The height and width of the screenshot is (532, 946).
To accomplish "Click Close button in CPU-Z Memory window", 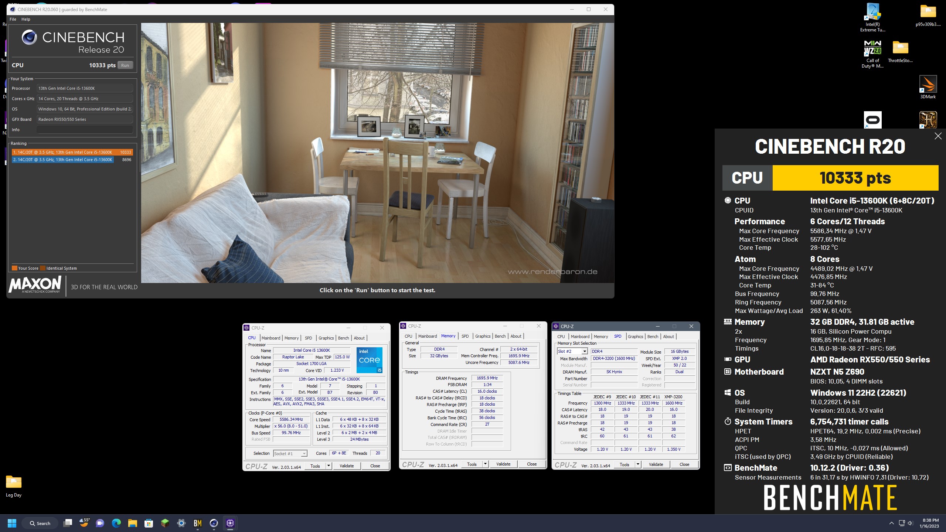I will click(x=532, y=464).
